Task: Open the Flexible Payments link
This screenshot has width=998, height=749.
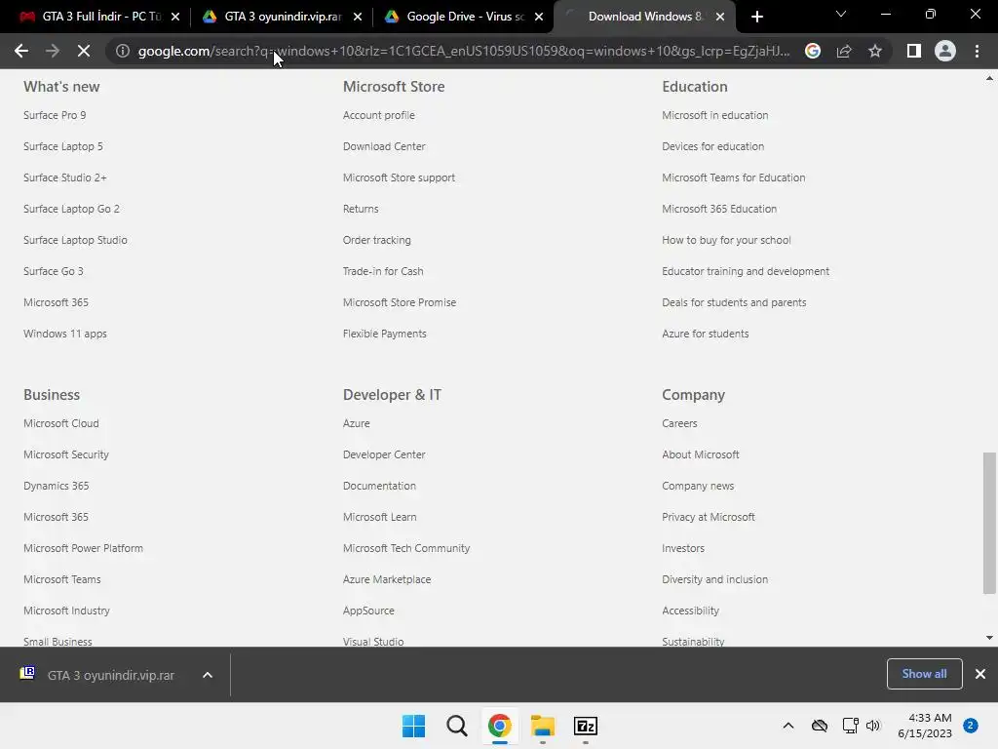Action: click(x=384, y=334)
